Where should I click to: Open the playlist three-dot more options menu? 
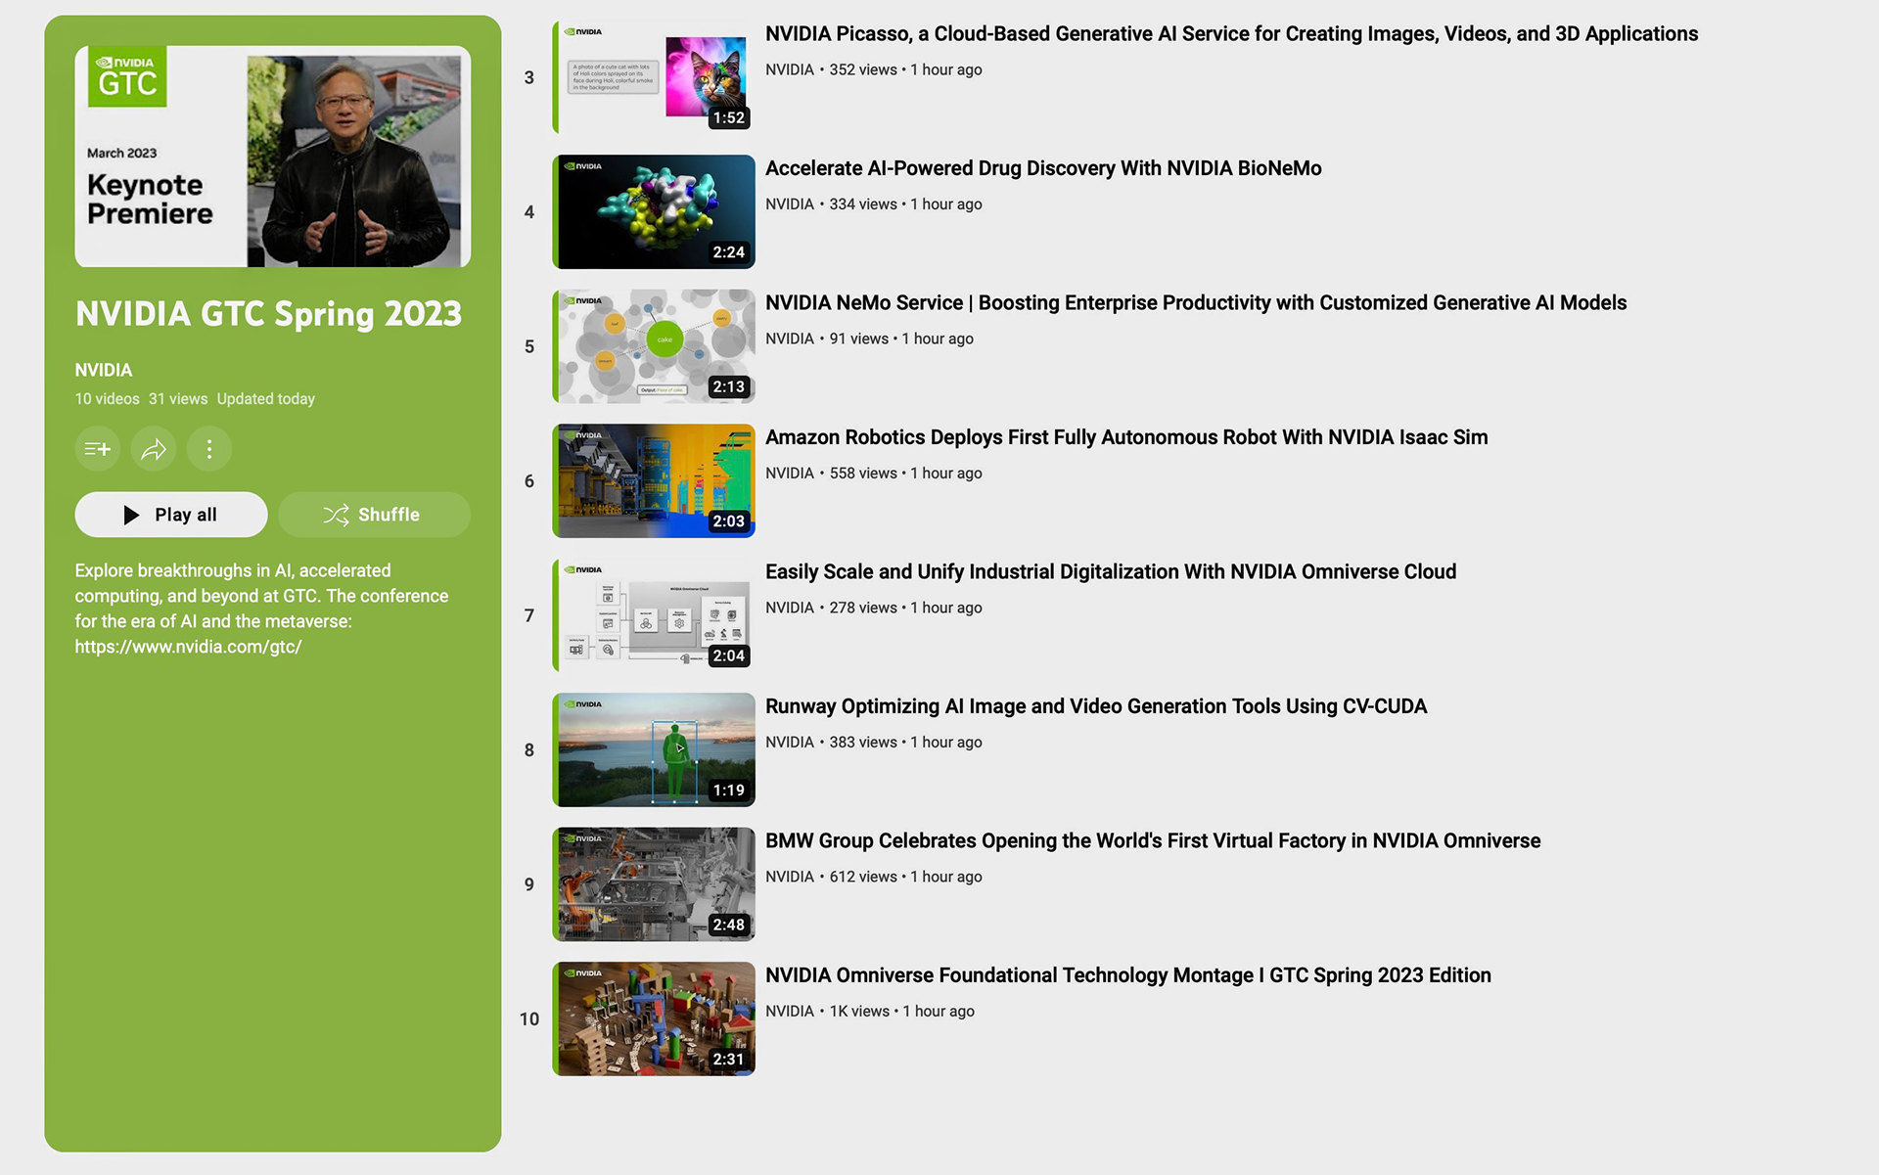tap(208, 449)
